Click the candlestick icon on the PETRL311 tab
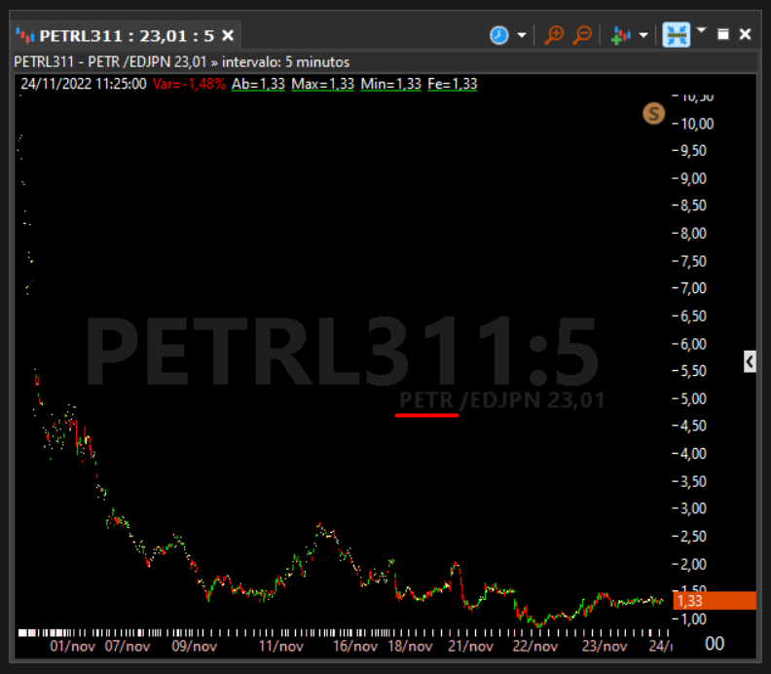The height and width of the screenshot is (674, 771). point(25,35)
